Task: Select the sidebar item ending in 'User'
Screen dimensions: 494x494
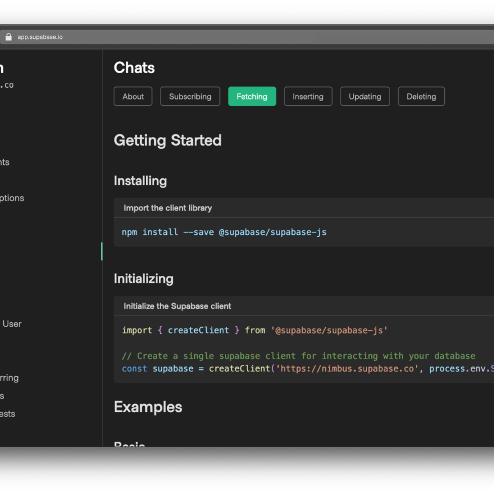Action: click(12, 324)
